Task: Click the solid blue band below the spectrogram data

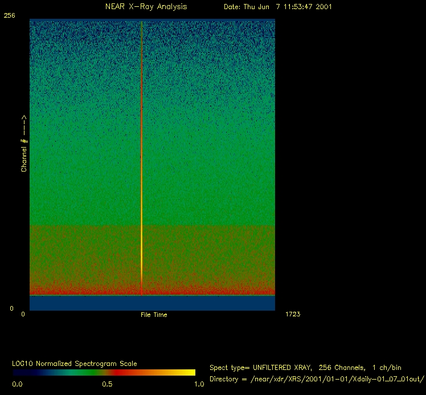Action: pyautogui.click(x=152, y=303)
